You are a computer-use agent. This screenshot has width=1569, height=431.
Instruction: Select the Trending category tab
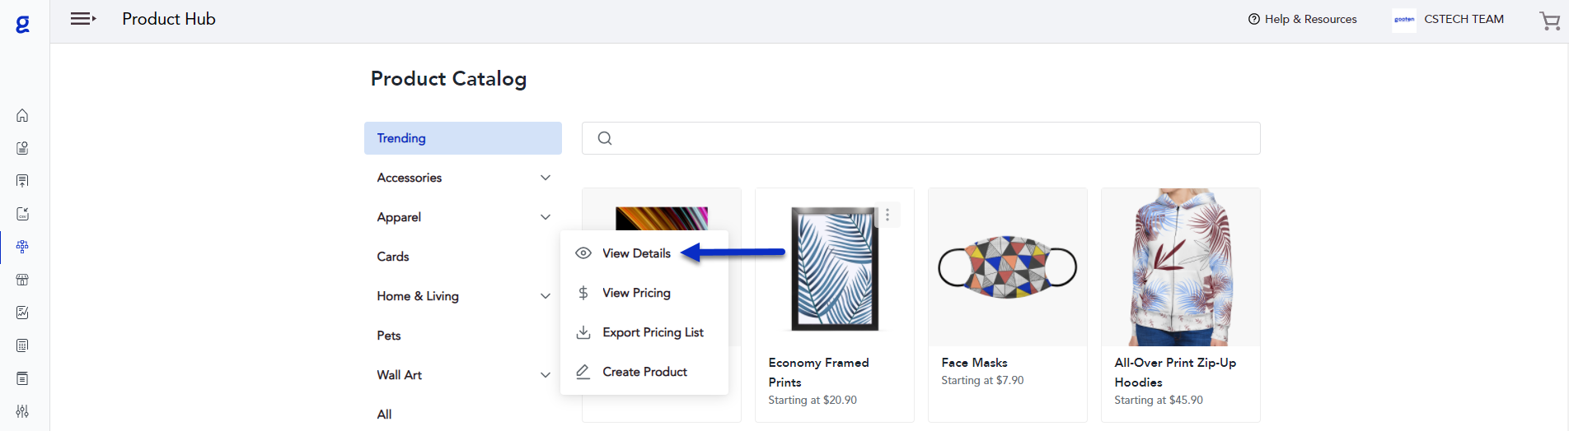tap(462, 138)
